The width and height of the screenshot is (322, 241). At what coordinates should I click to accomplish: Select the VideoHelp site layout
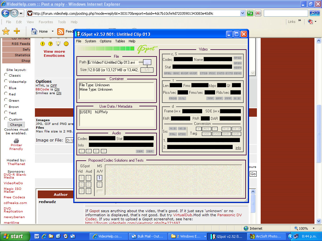coord(6,81)
